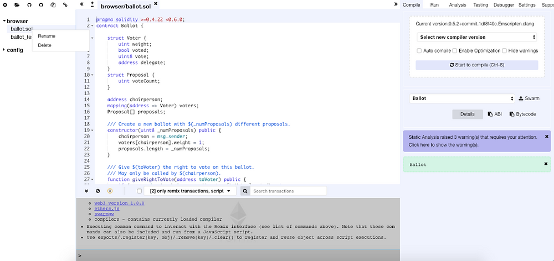Click the open-folder icon to add local file

[x=17, y=5]
